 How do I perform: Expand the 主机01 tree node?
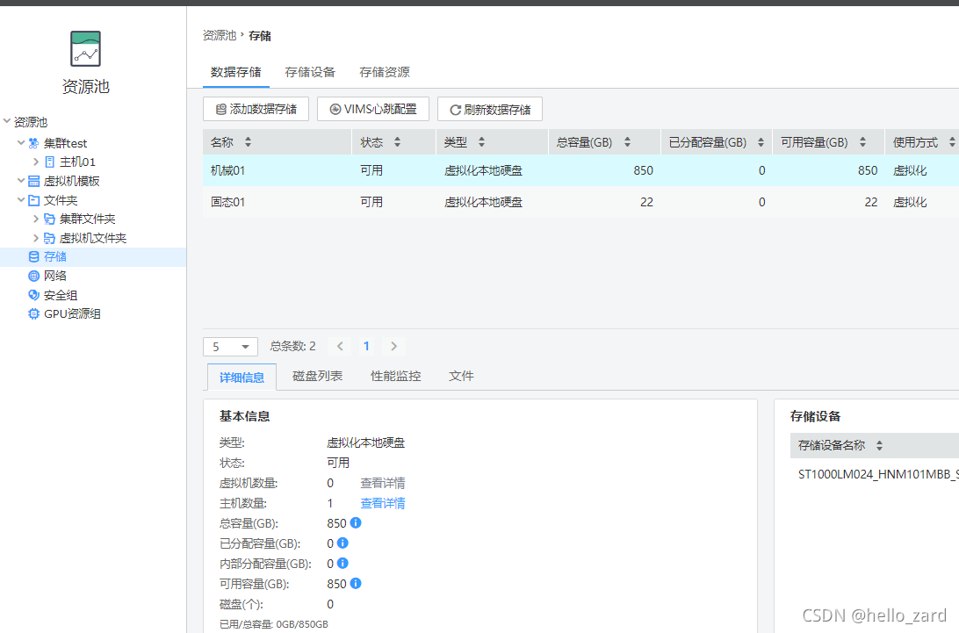point(36,162)
